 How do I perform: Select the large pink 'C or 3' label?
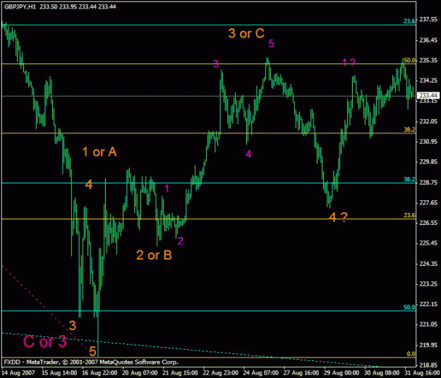[x=44, y=341]
